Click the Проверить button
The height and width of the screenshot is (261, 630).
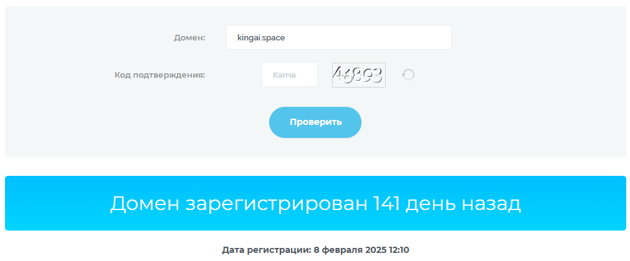(315, 122)
